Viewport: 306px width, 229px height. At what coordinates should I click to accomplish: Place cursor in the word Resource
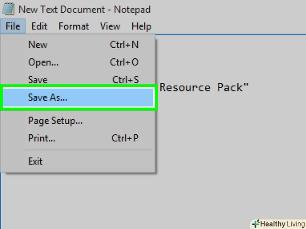coord(185,87)
